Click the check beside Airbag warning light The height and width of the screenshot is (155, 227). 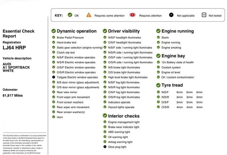point(105,142)
